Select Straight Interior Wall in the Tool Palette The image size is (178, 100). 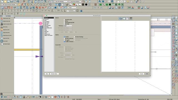pos(6,21)
